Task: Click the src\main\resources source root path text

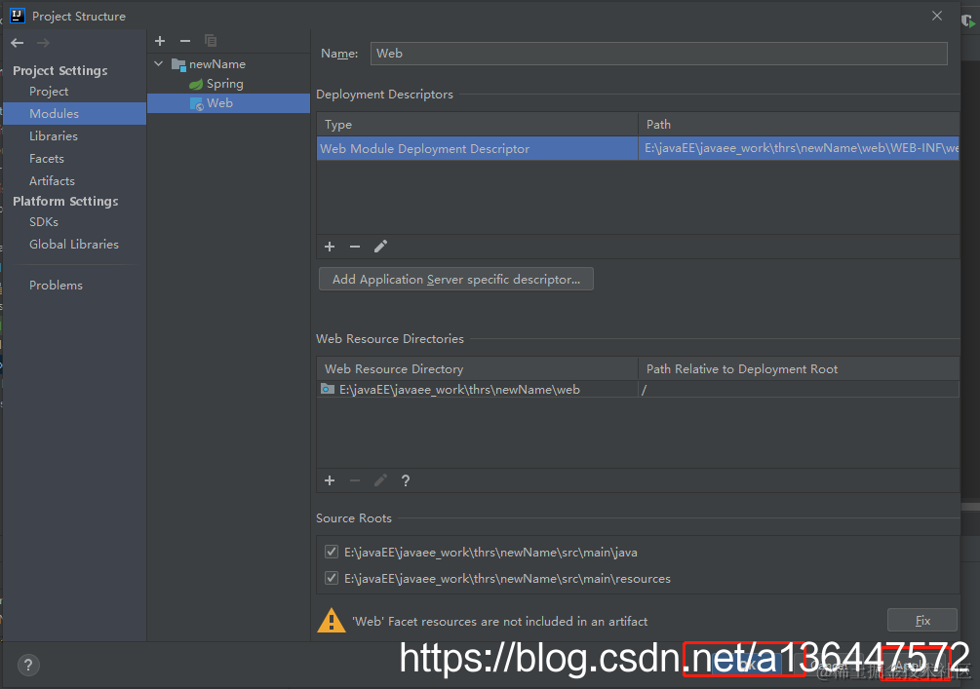Action: (507, 579)
